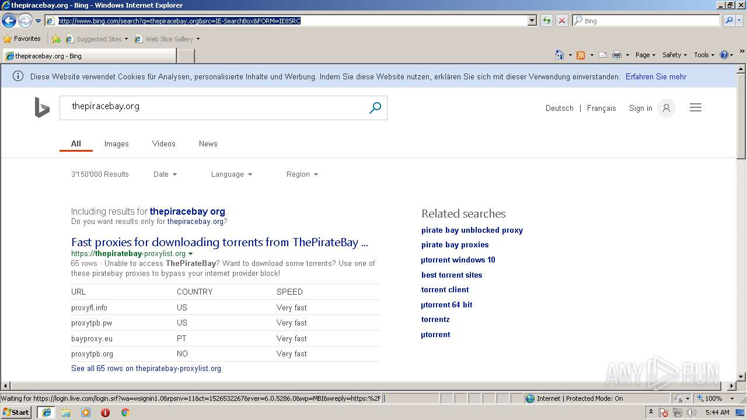Open Windows Explorer folder taskbar icon
This screenshot has width=747, height=420.
[66, 412]
